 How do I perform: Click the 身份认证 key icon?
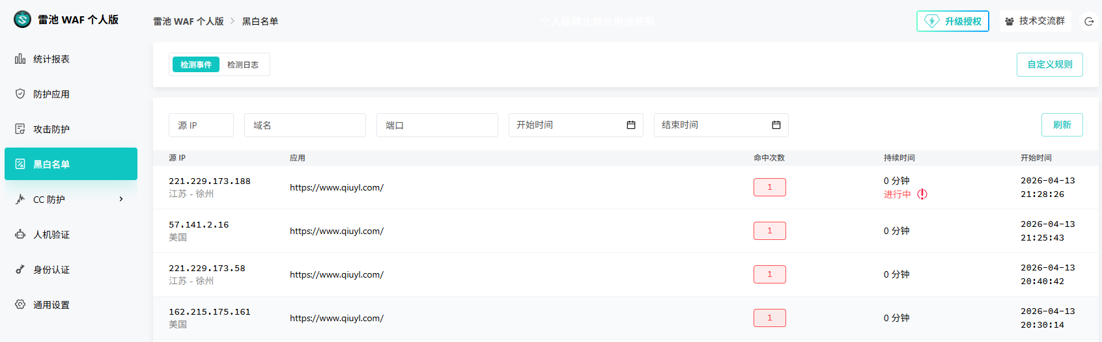click(20, 270)
